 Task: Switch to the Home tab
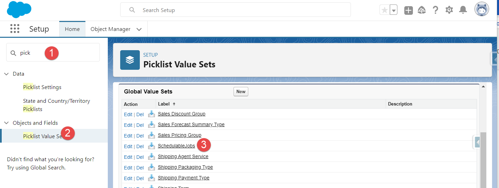click(x=72, y=29)
